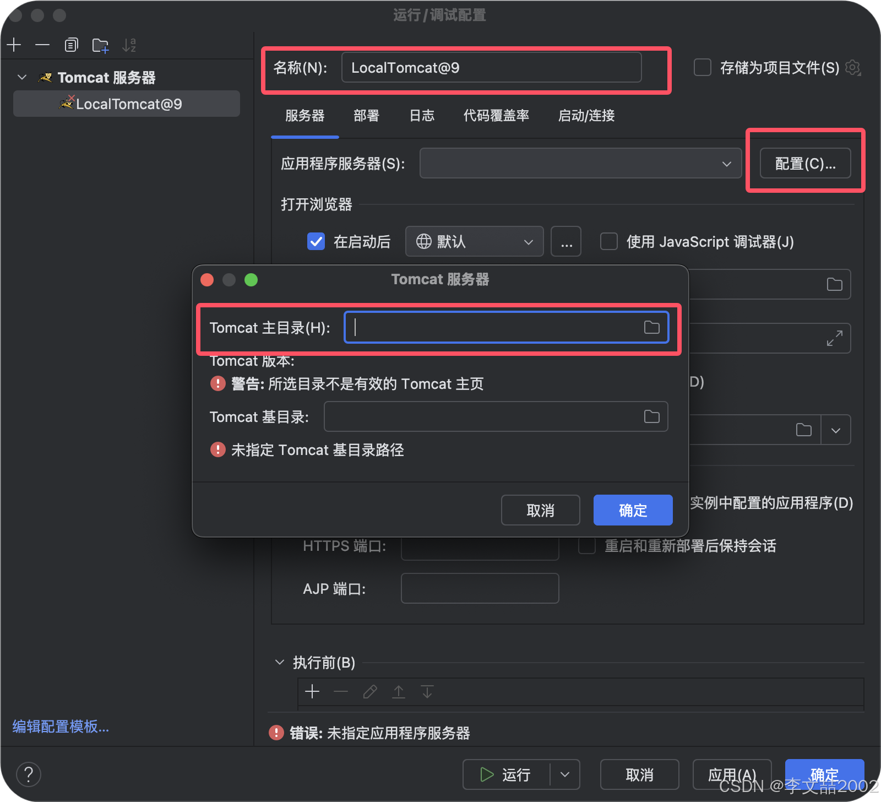Uncheck the after launch checkbox

pos(316,241)
